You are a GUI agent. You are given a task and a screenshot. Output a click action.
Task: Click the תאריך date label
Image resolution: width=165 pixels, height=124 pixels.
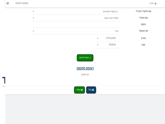tap(143, 38)
